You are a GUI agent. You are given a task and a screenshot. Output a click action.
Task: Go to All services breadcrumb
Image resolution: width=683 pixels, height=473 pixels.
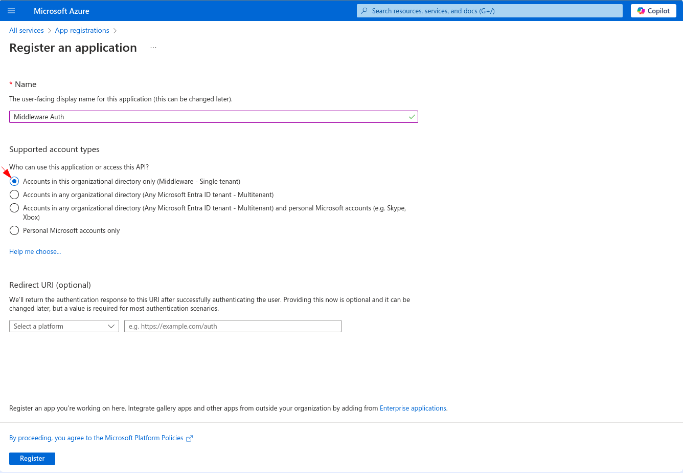27,31
